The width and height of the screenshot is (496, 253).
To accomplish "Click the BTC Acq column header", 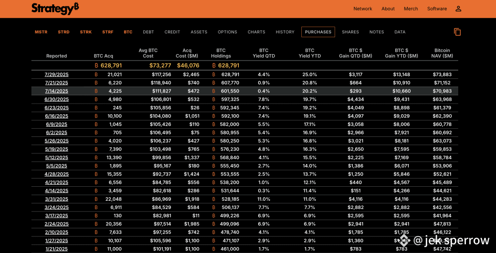I will [104, 56].
